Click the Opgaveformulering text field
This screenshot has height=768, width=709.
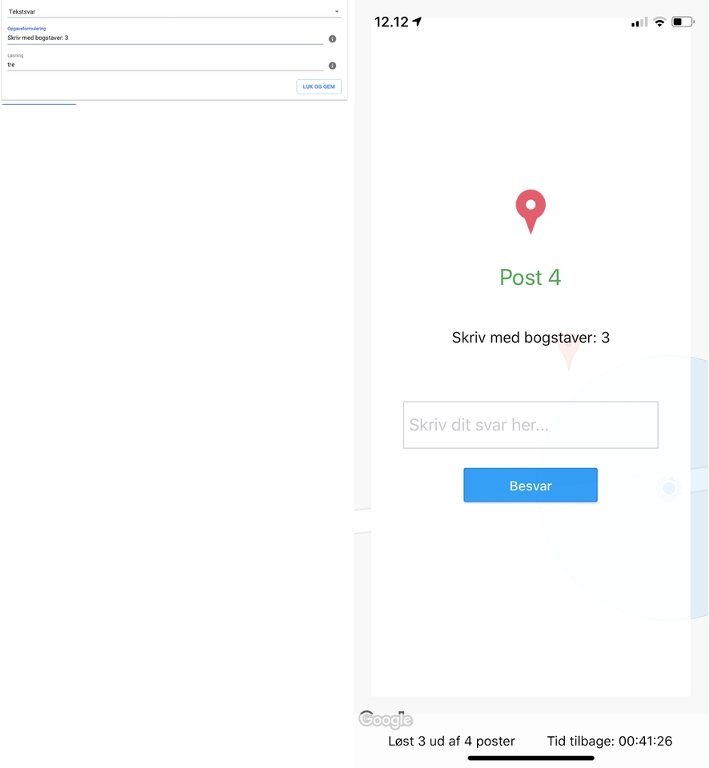point(164,38)
